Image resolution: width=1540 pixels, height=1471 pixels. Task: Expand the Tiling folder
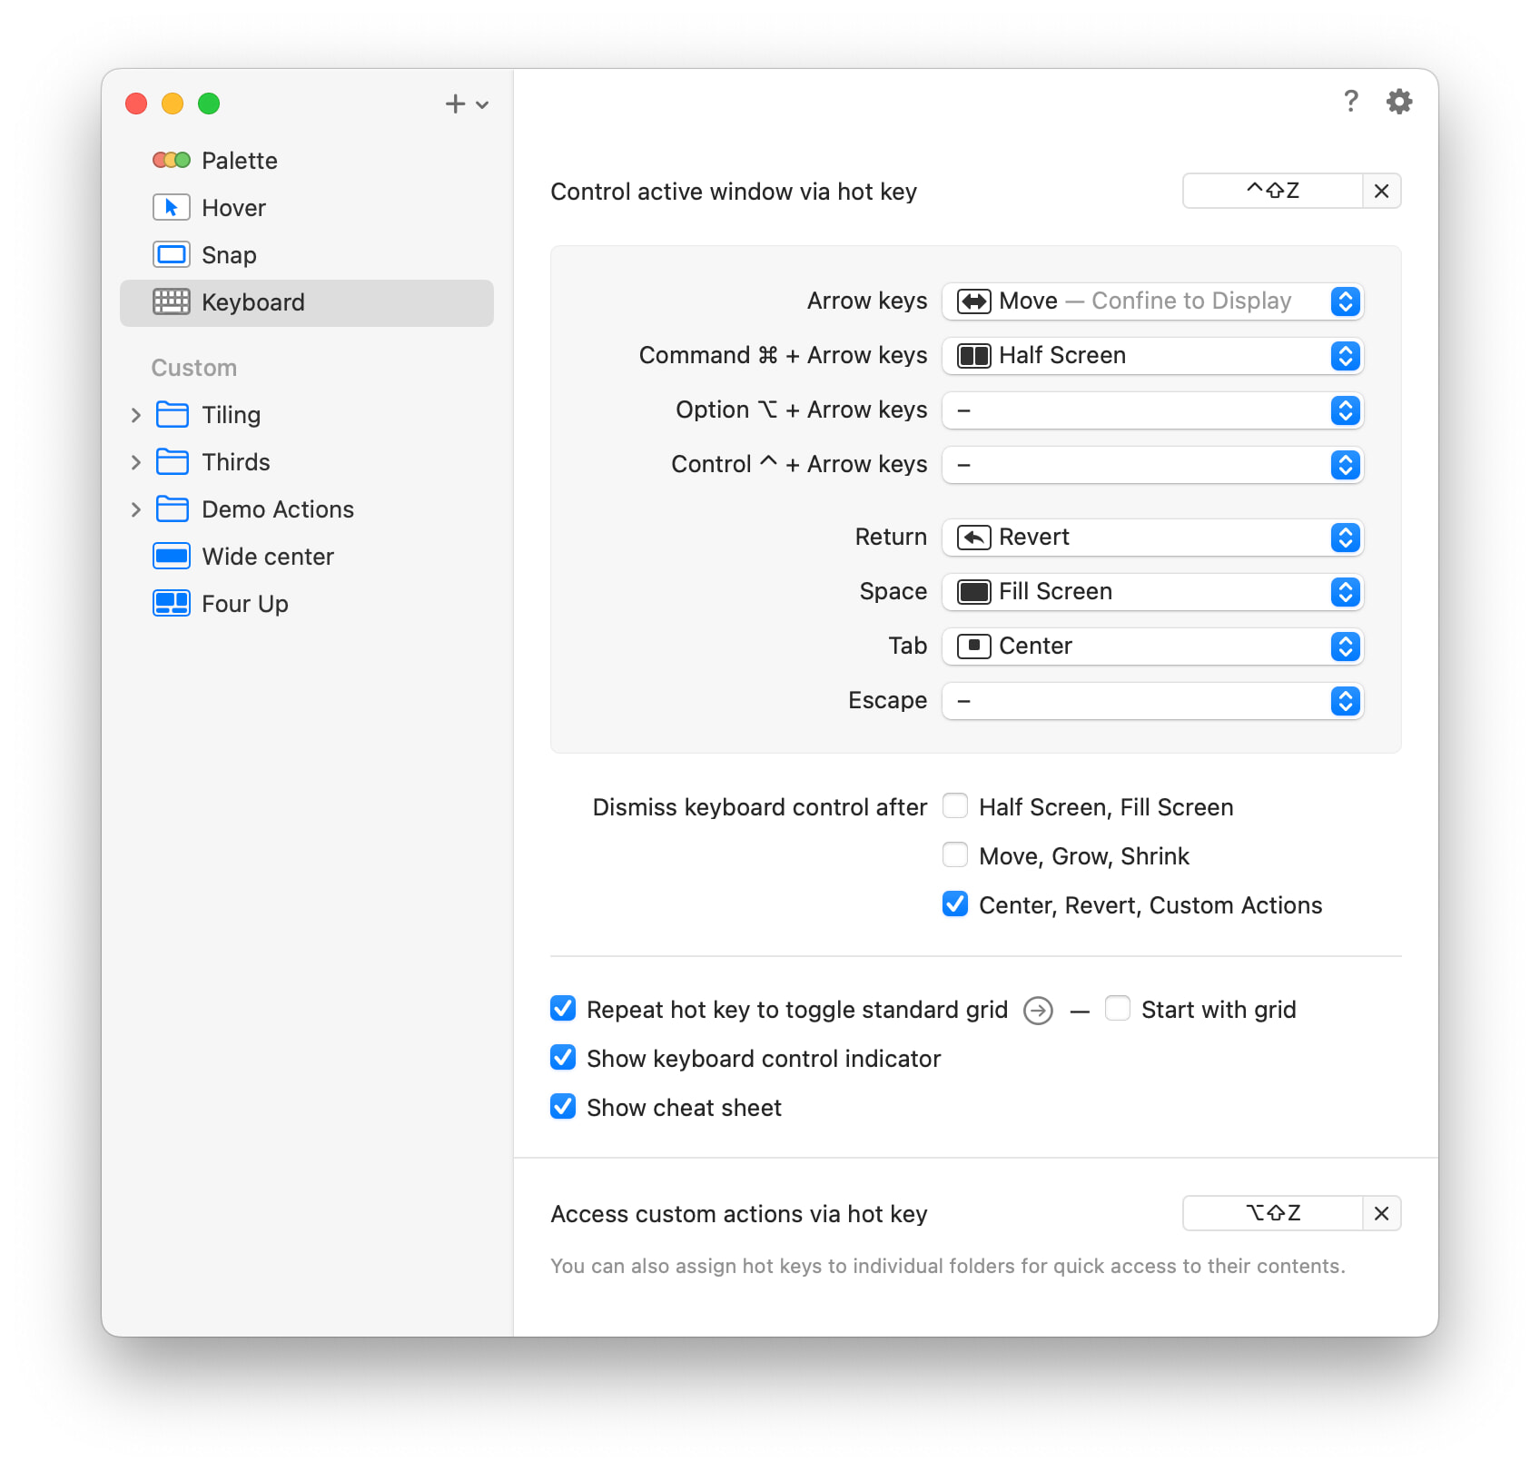tap(136, 415)
